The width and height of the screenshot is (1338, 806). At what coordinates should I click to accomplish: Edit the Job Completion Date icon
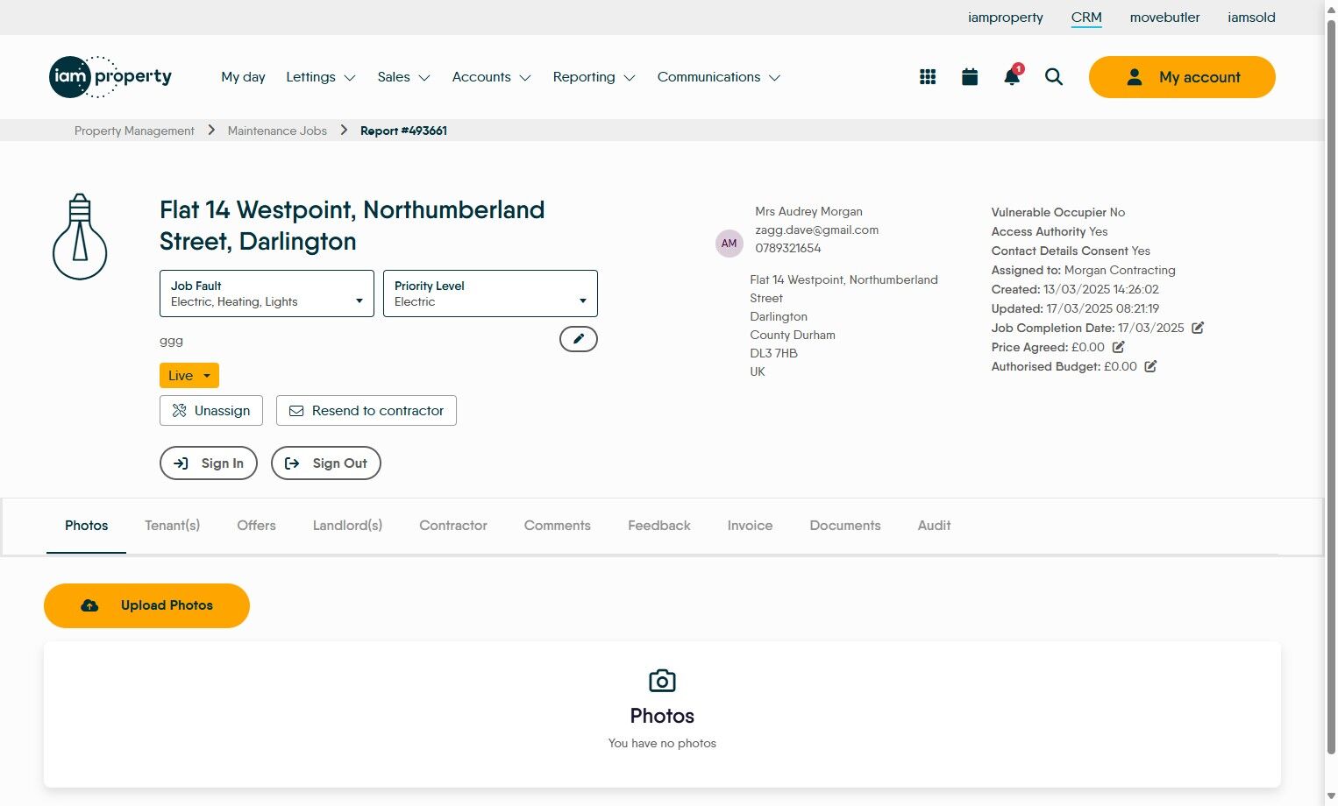(x=1198, y=328)
